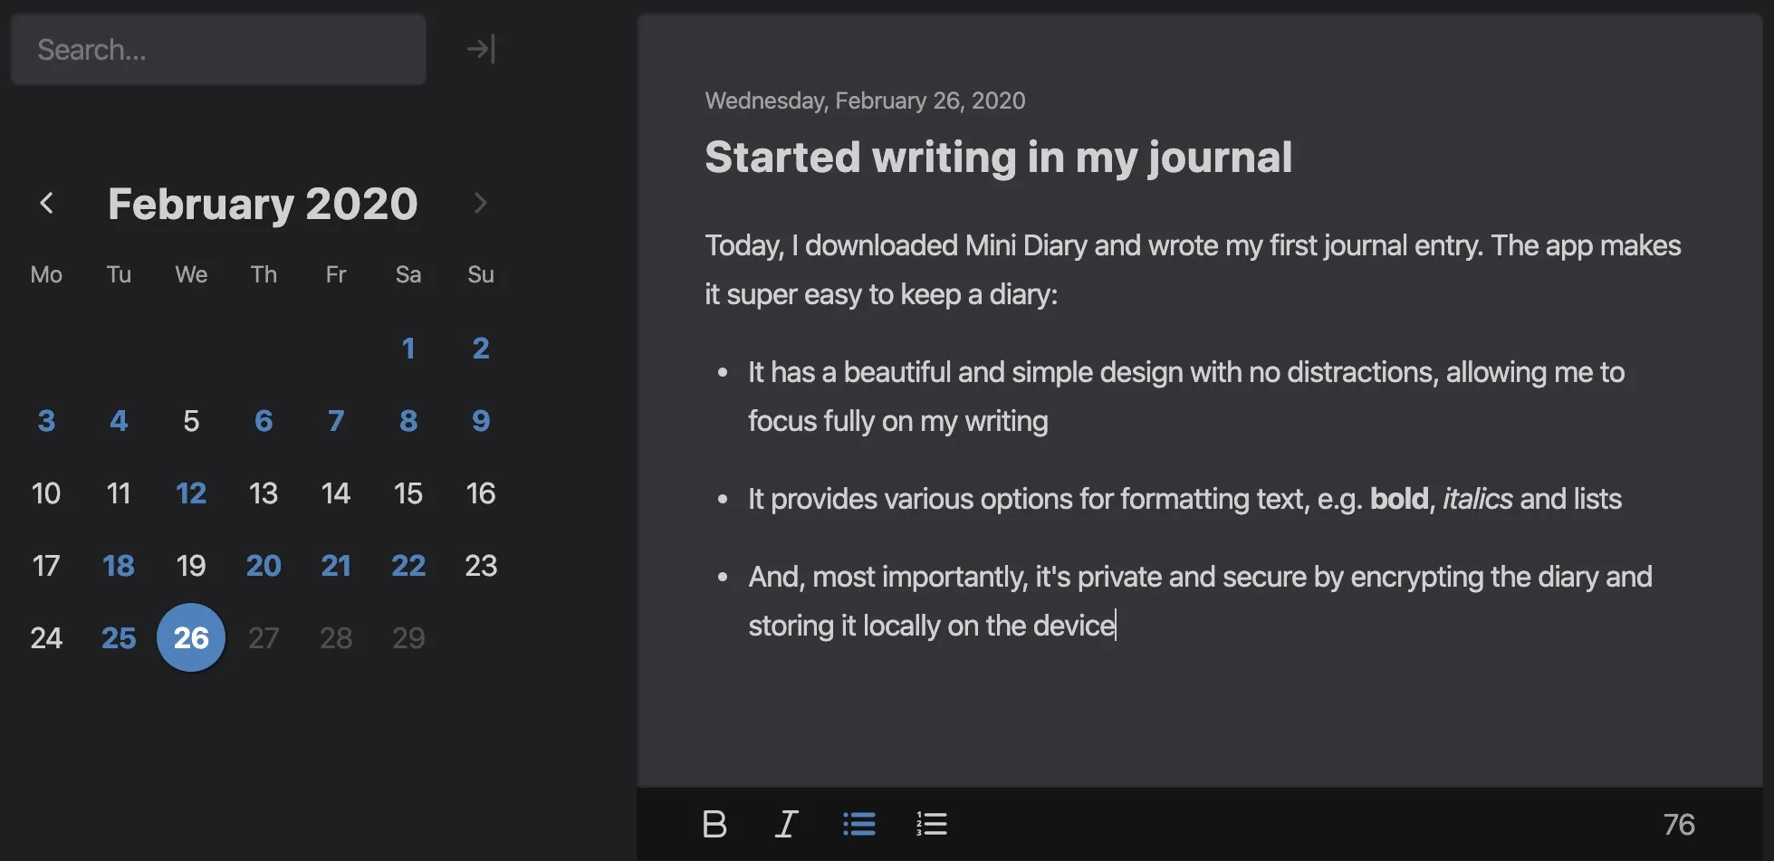The height and width of the screenshot is (861, 1774).
Task: Select February 13 in the calendar
Action: tap(264, 493)
